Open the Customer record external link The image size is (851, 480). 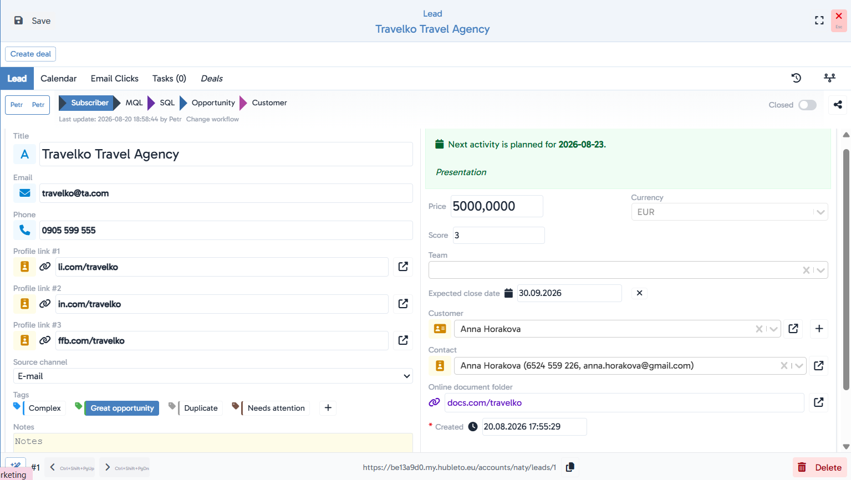793,329
